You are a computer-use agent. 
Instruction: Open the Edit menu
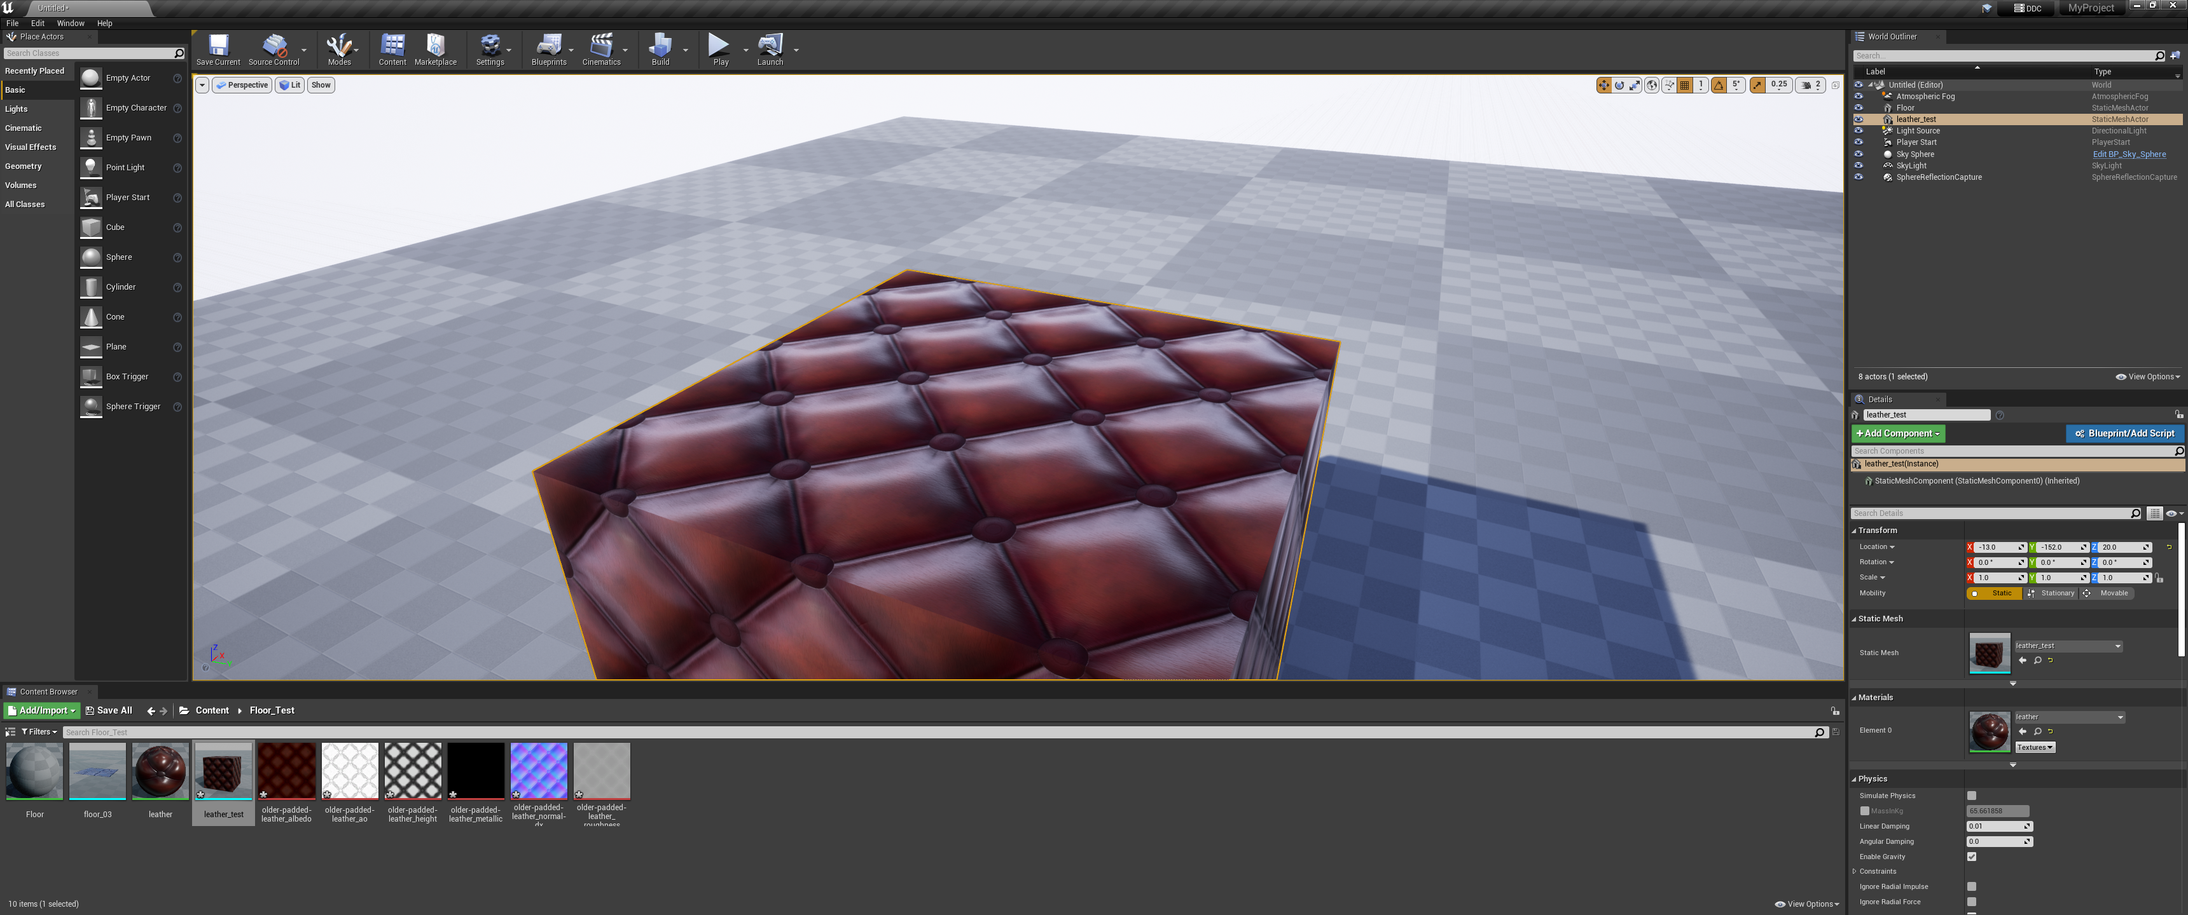(x=38, y=23)
